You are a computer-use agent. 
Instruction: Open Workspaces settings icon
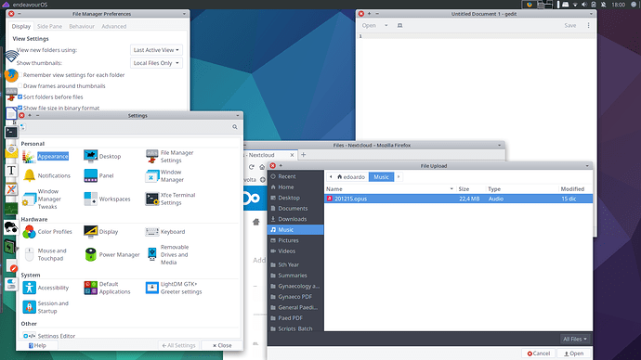[x=90, y=199]
